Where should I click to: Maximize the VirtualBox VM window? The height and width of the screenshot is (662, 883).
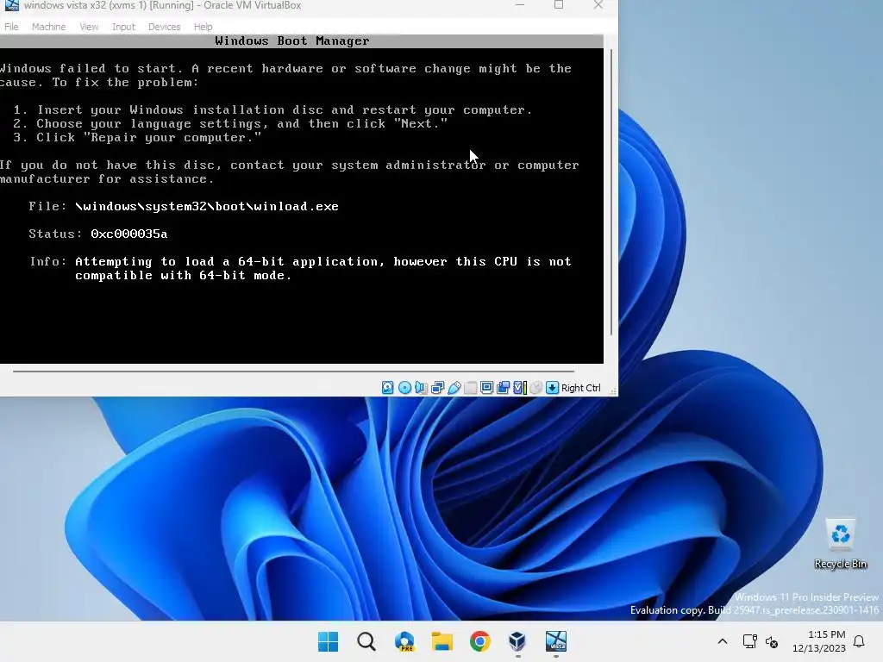click(559, 5)
